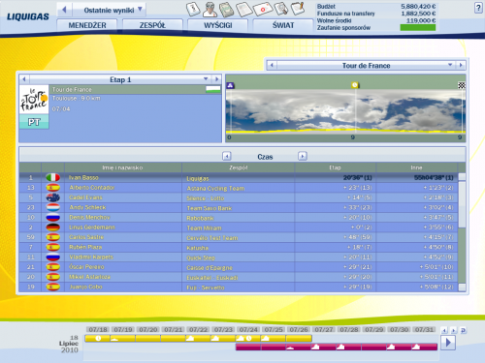Click the results table vertical scrollbar

tap(462, 204)
